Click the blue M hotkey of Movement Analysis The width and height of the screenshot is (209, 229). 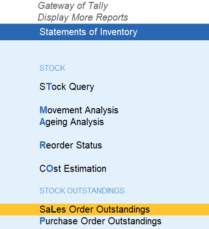(43, 110)
